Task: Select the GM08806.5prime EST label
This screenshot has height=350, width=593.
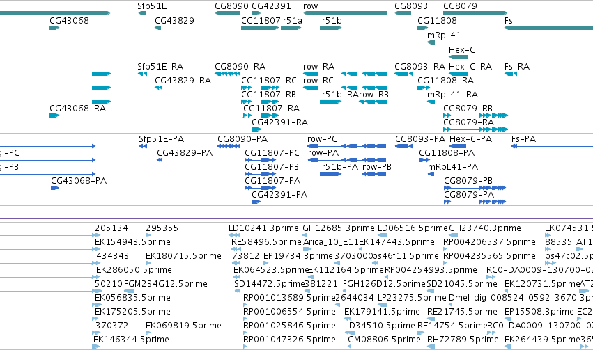Action: (x=384, y=340)
